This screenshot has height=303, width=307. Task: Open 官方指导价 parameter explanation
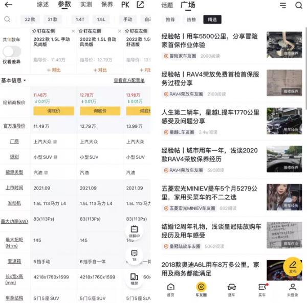tap(14, 126)
